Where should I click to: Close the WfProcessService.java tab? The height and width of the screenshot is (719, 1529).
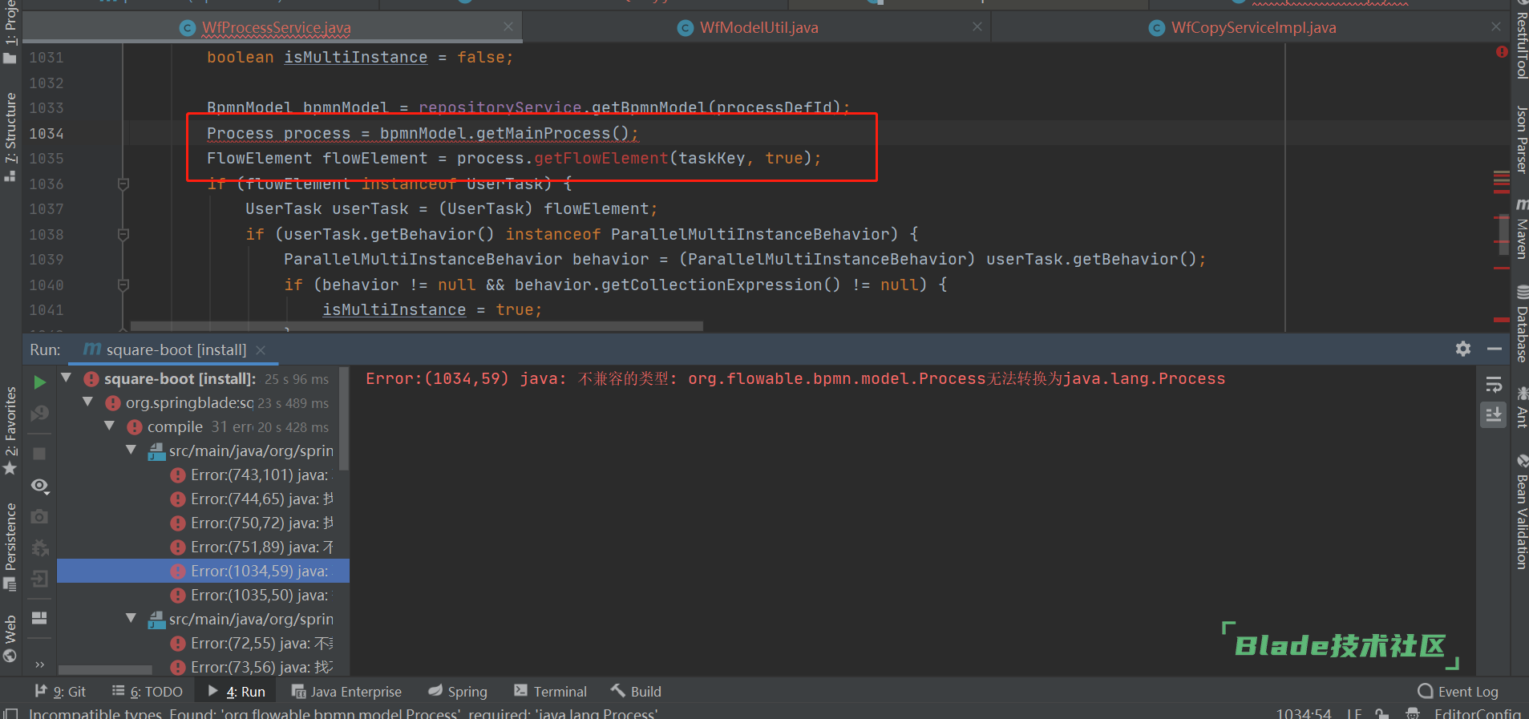click(508, 27)
